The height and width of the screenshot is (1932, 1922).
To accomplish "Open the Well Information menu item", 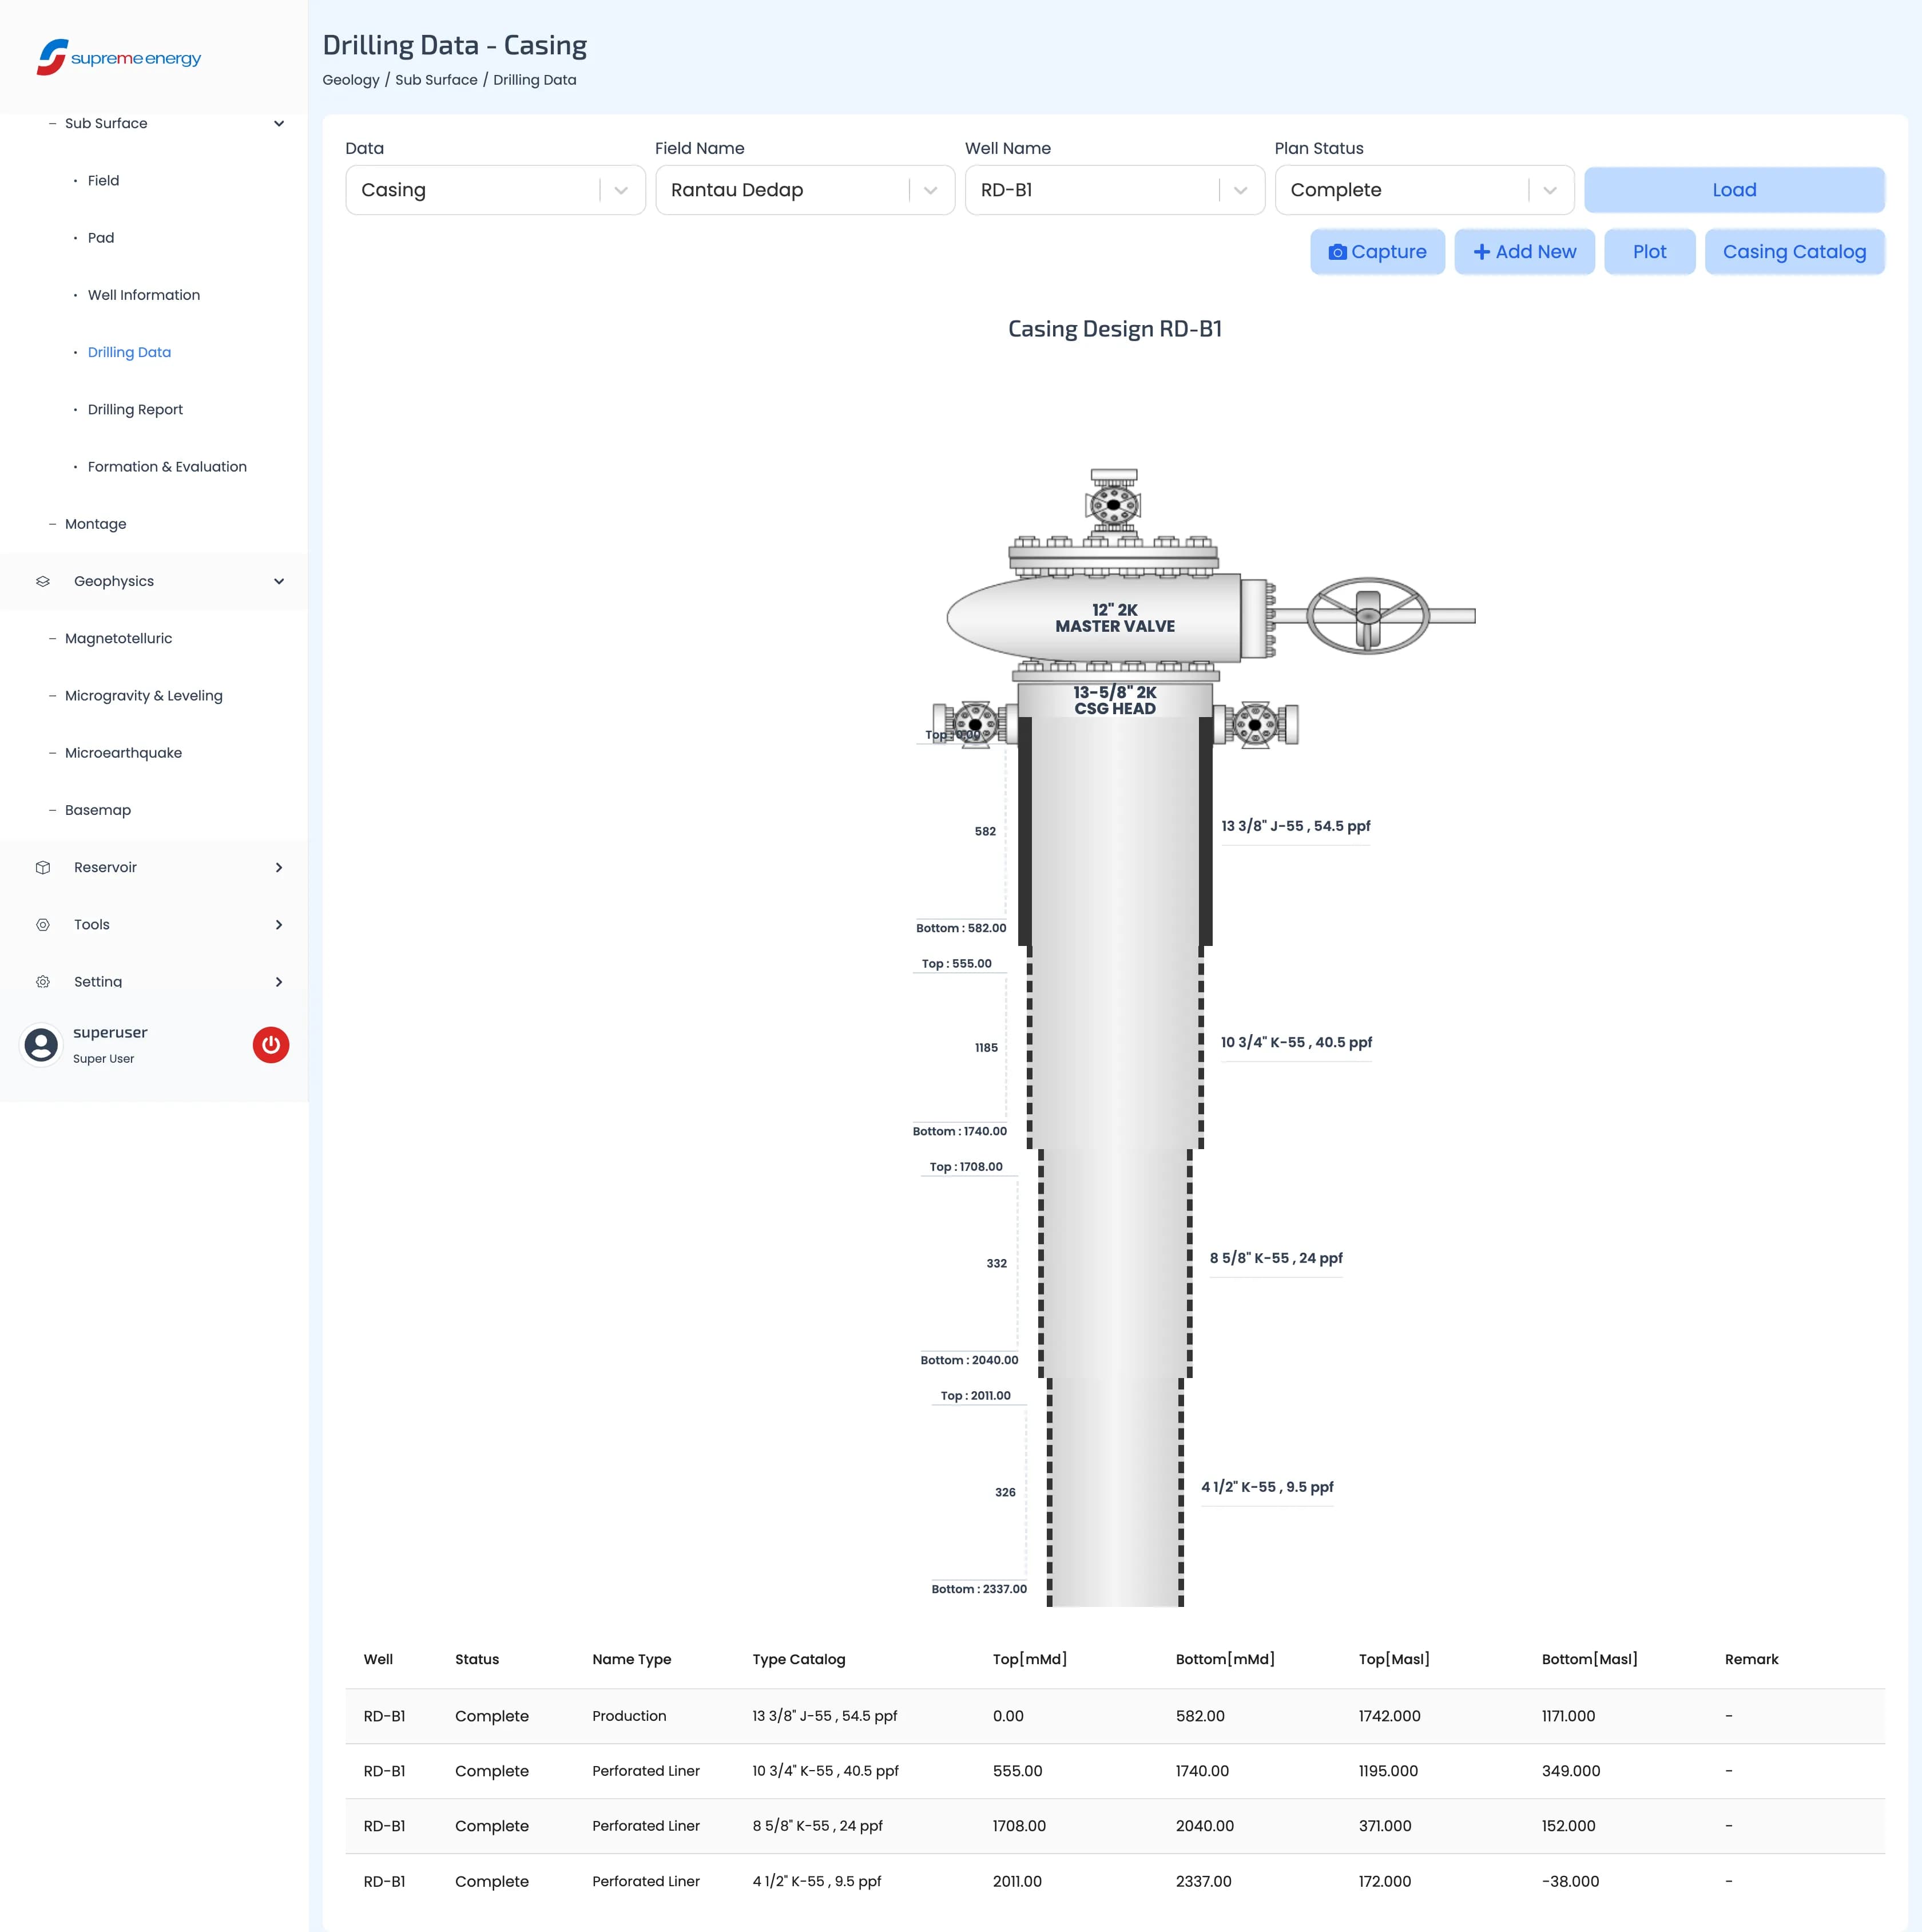I will click(x=144, y=295).
